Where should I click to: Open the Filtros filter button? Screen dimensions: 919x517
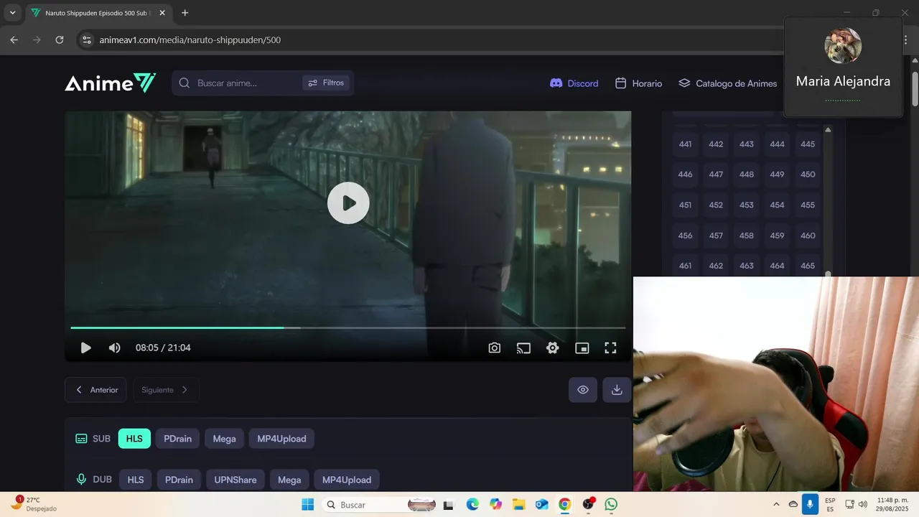pyautogui.click(x=326, y=83)
